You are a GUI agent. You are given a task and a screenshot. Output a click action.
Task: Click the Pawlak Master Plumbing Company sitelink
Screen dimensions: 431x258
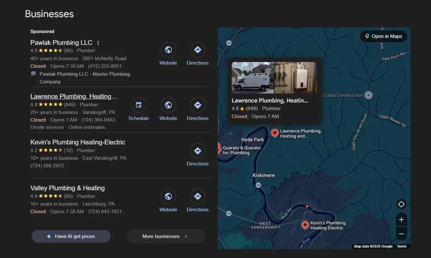pos(85,78)
